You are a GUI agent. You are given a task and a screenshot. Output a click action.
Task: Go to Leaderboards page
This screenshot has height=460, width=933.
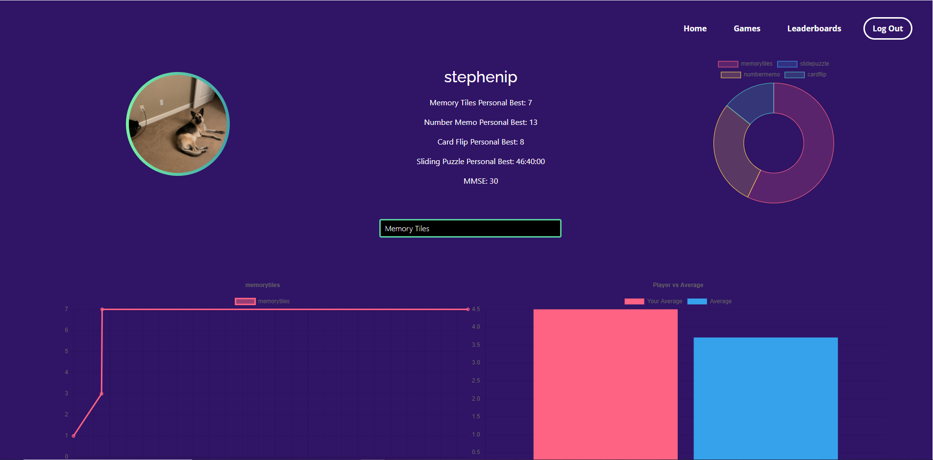coord(814,28)
